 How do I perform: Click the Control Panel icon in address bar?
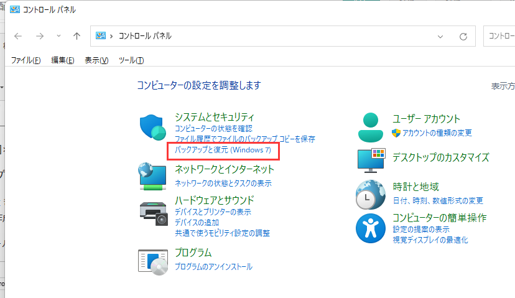101,35
